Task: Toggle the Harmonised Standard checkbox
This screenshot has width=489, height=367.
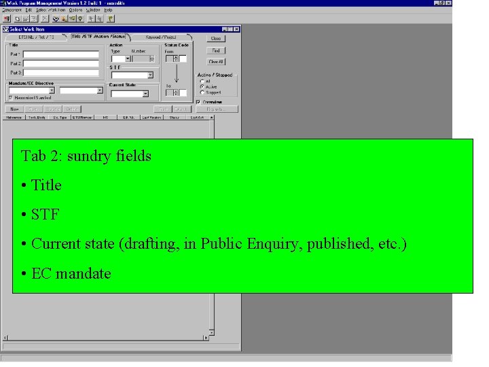Action: pos(11,98)
